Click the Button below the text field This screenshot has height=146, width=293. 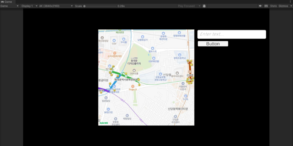tap(213, 44)
